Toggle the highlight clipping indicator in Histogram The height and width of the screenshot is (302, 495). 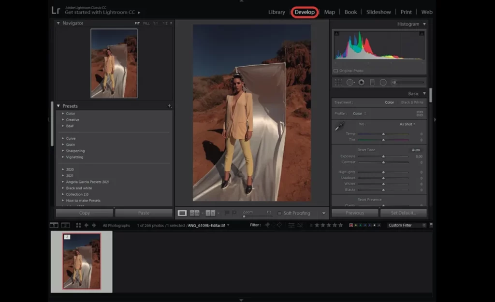click(x=422, y=33)
